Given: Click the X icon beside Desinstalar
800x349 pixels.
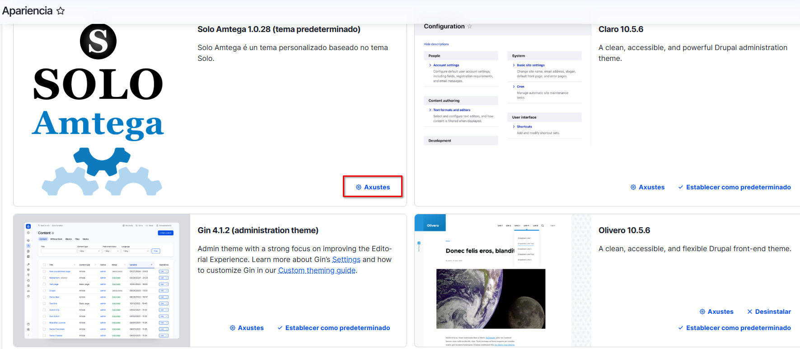Looking at the screenshot, I should [x=750, y=312].
